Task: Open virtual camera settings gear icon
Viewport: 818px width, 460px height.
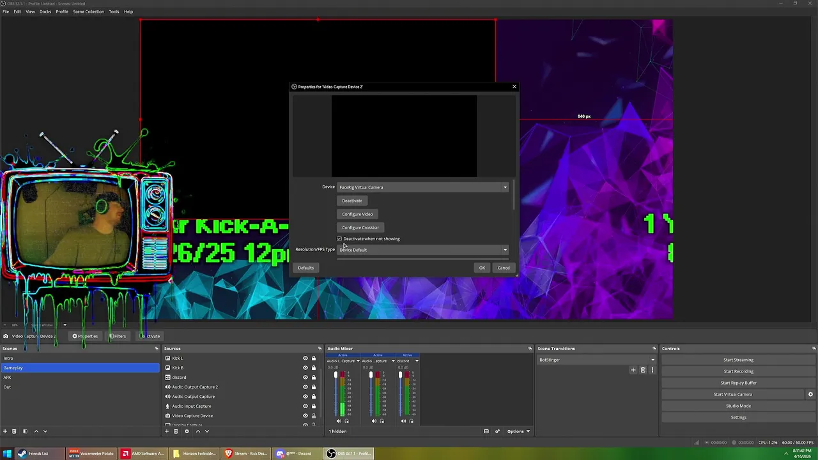Action: coord(810,394)
